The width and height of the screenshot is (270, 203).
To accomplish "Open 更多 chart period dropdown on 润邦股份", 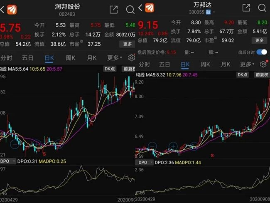I will click(115, 58).
